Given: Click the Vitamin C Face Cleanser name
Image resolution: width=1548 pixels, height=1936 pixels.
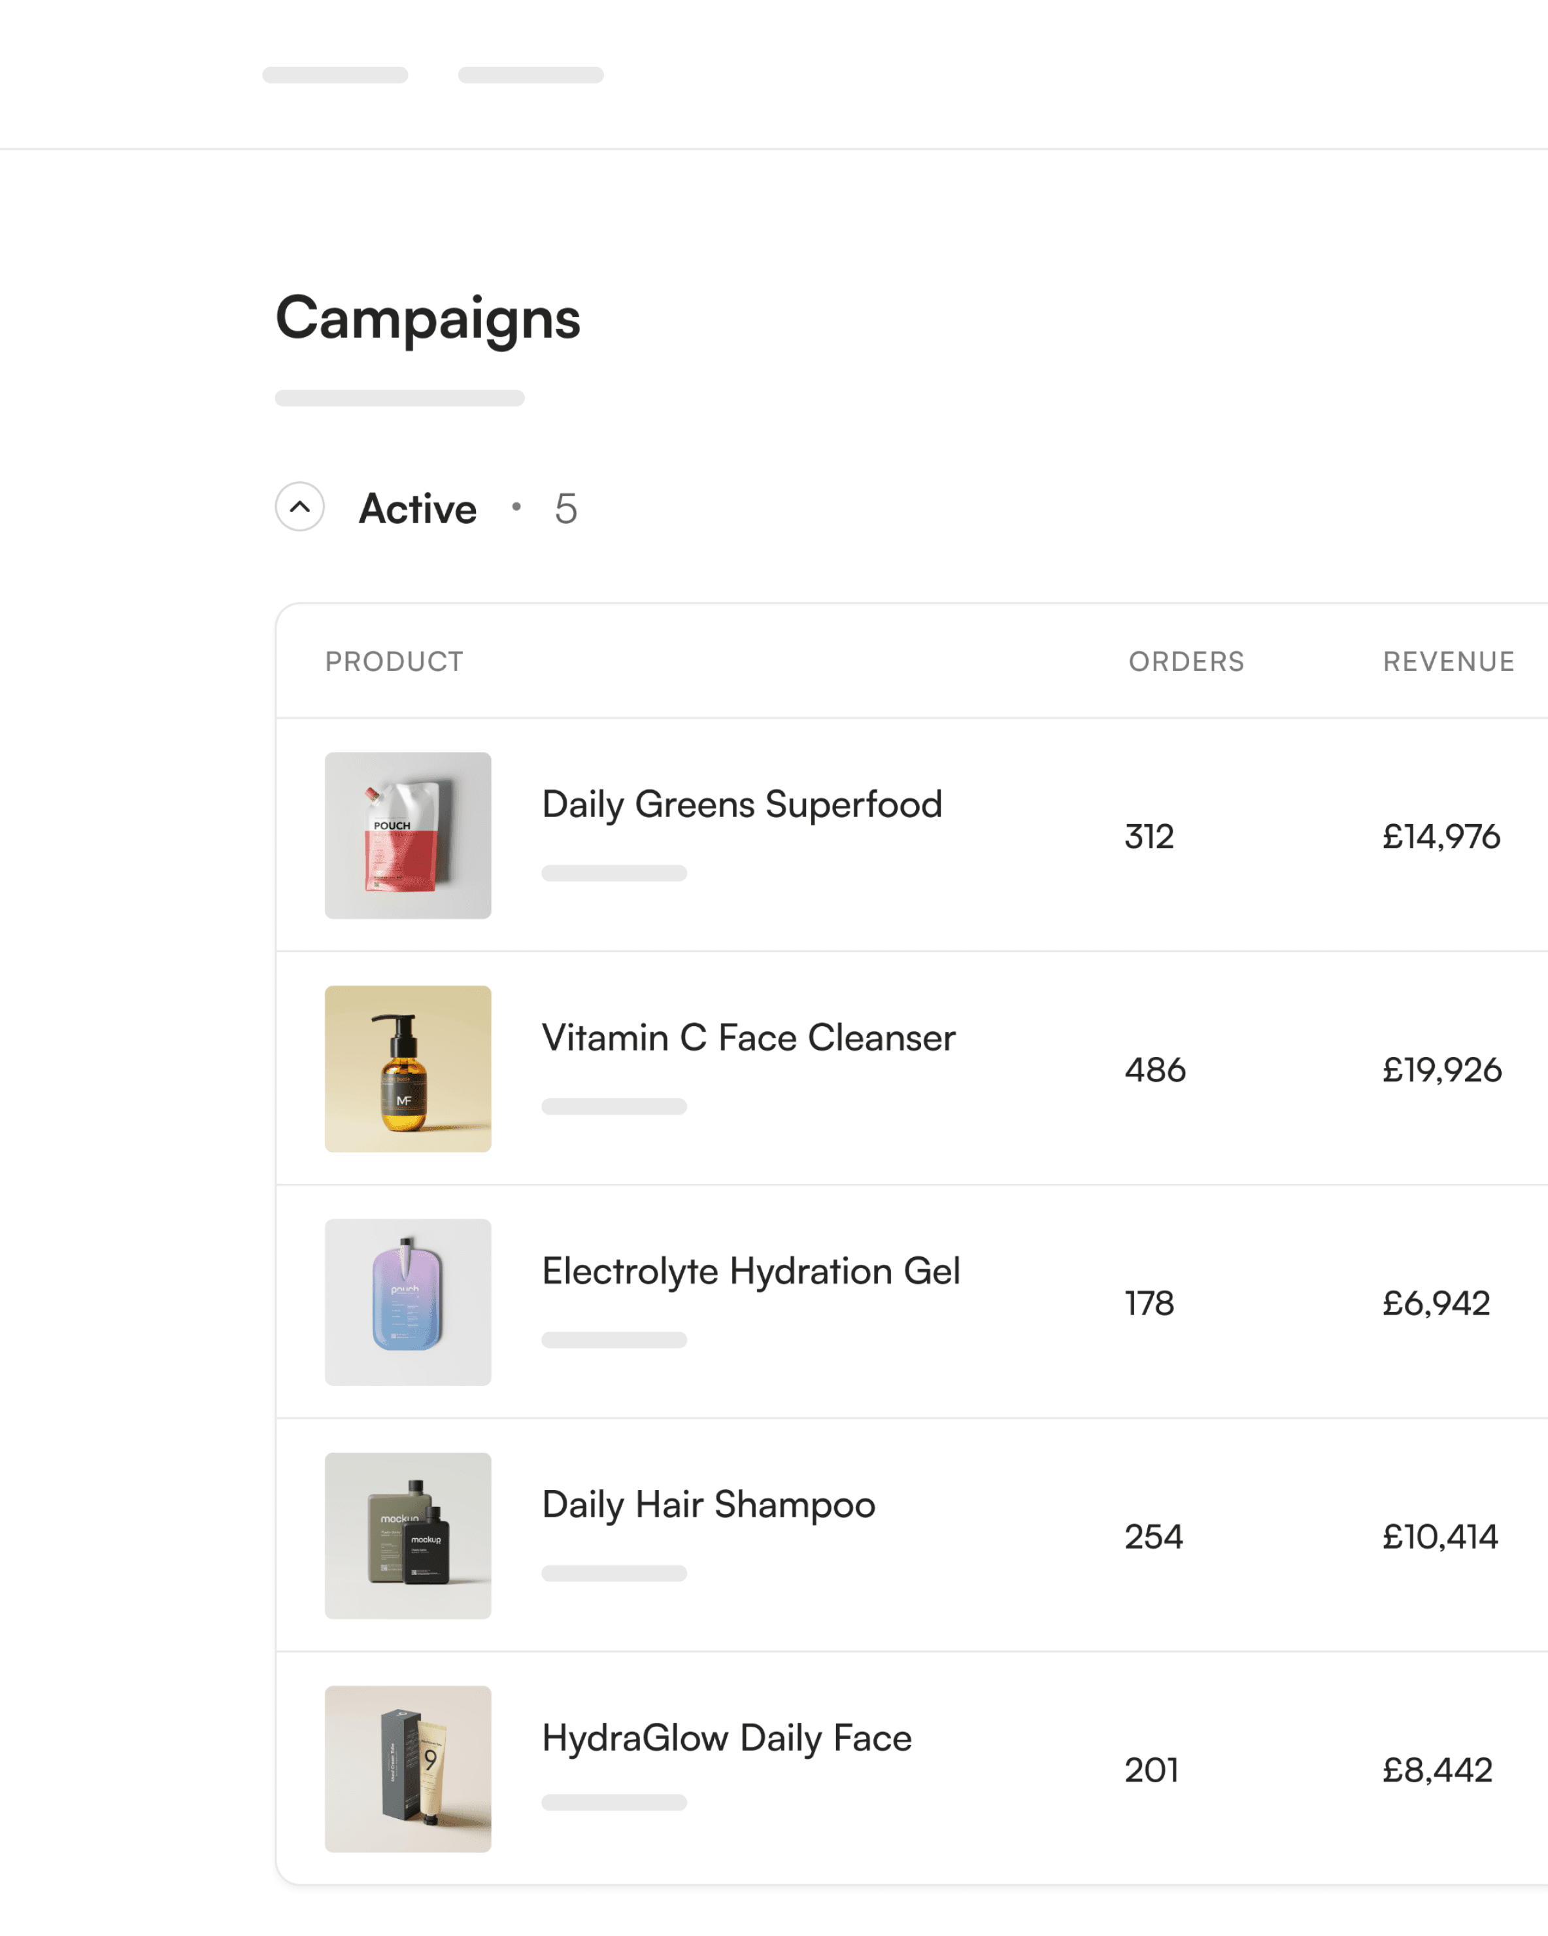Looking at the screenshot, I should 749,1038.
